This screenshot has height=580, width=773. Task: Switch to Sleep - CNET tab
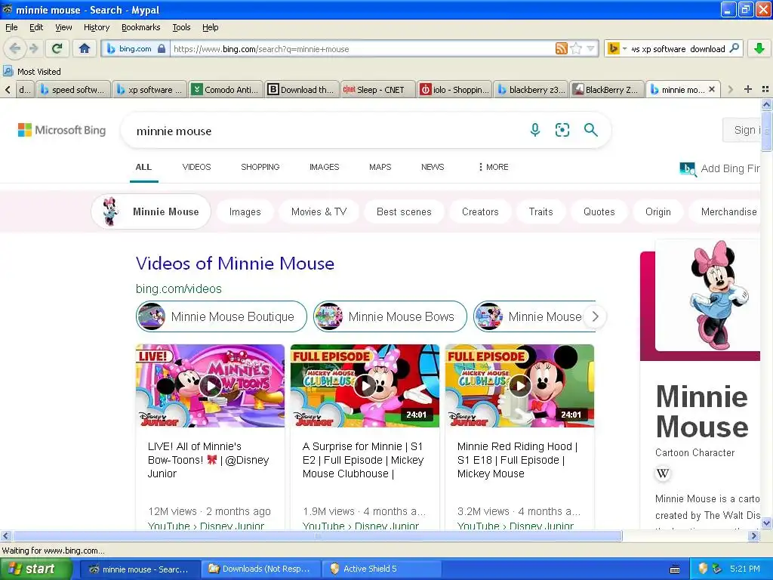pos(377,90)
